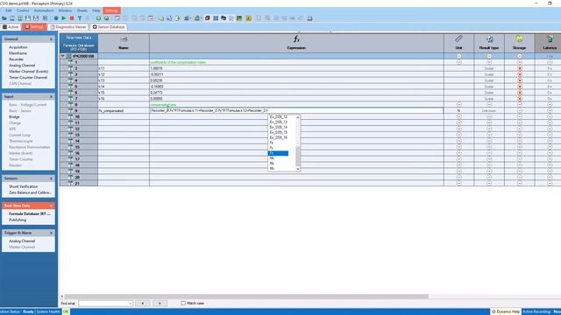Open Acquisition settings in General panel

click(x=18, y=47)
